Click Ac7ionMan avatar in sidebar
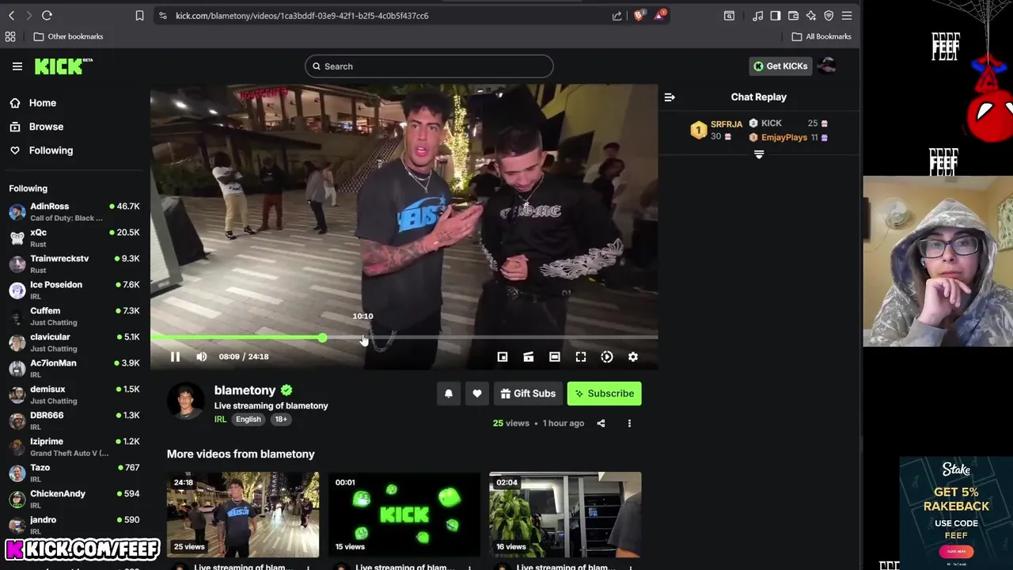1013x570 pixels. point(17,369)
